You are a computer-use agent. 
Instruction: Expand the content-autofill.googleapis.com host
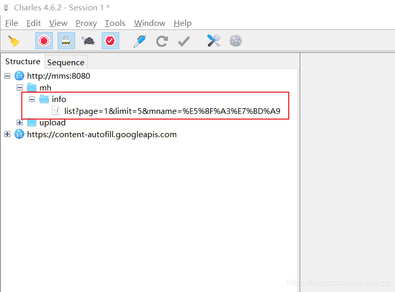pyautogui.click(x=7, y=134)
